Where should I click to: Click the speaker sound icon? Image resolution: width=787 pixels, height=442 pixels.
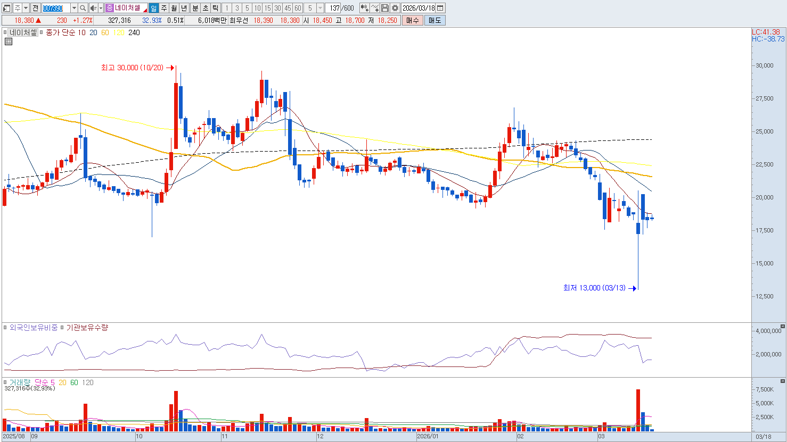[93, 8]
